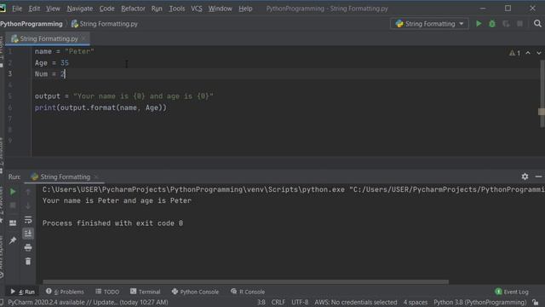Click the print(output.format(name, Age)) line

click(x=100, y=107)
